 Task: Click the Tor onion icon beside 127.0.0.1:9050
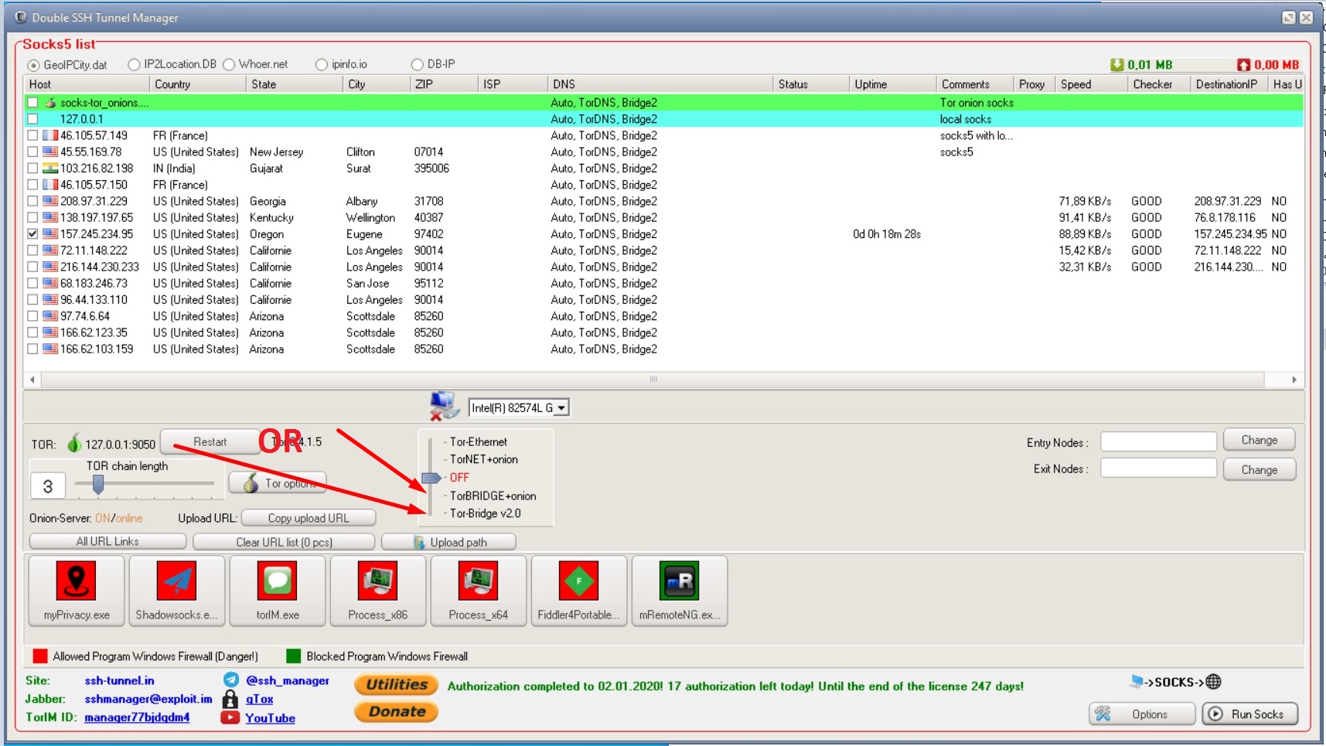(x=74, y=443)
